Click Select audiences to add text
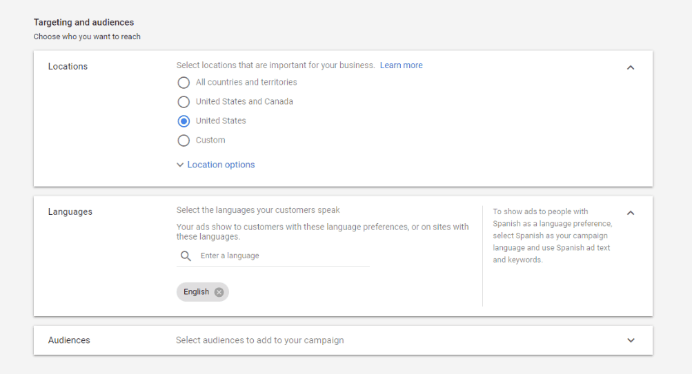Screen dimensions: 692x374 pyautogui.click(x=259, y=340)
